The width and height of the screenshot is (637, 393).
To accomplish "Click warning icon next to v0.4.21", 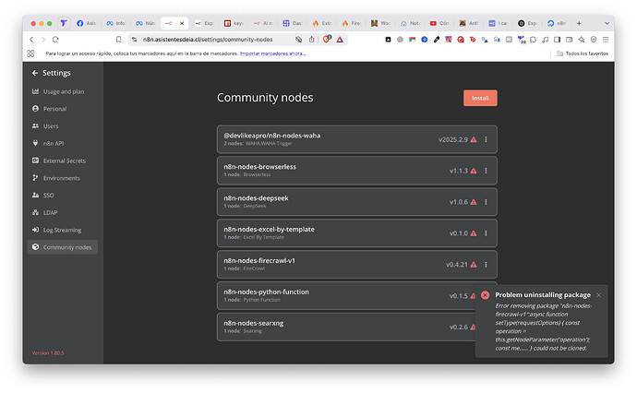I will (474, 264).
